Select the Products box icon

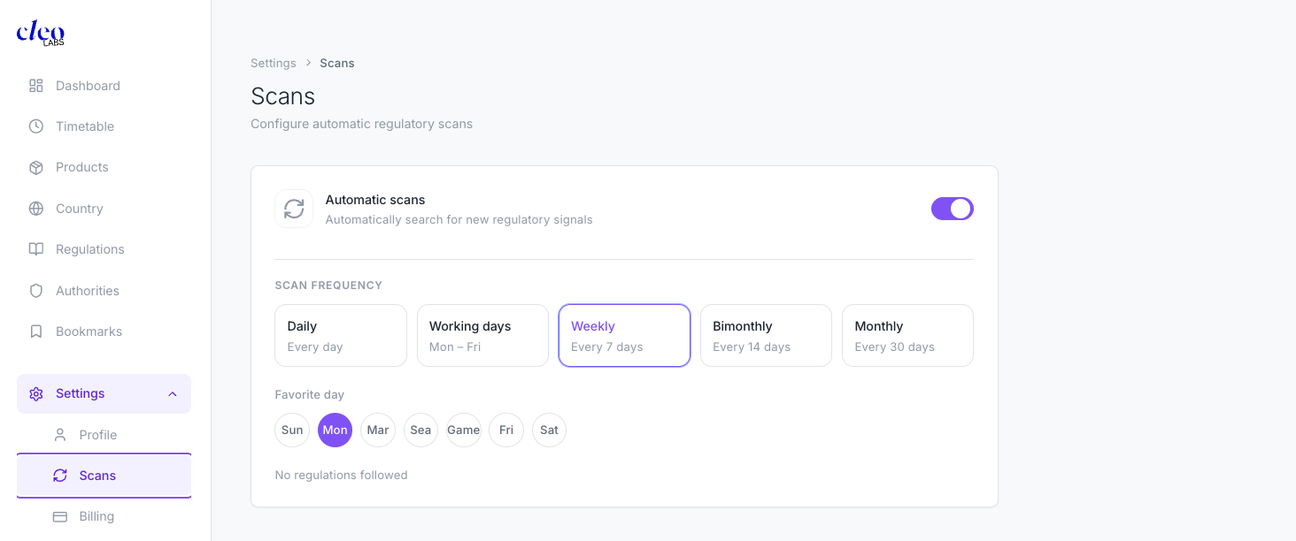pyautogui.click(x=36, y=167)
